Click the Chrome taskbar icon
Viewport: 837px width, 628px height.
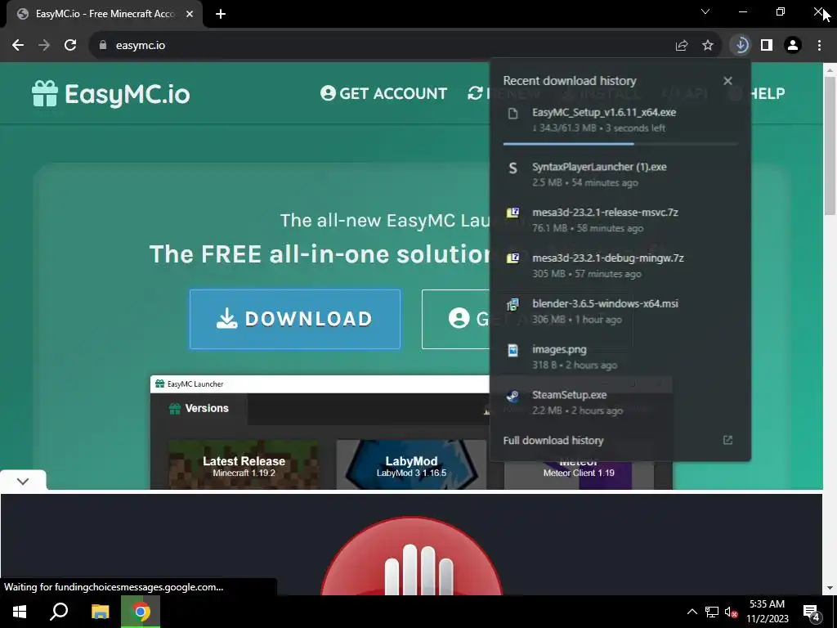click(x=141, y=612)
